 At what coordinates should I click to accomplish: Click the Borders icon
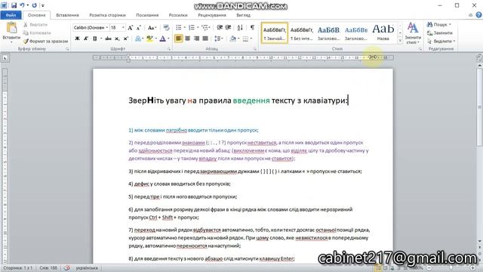tap(245, 39)
